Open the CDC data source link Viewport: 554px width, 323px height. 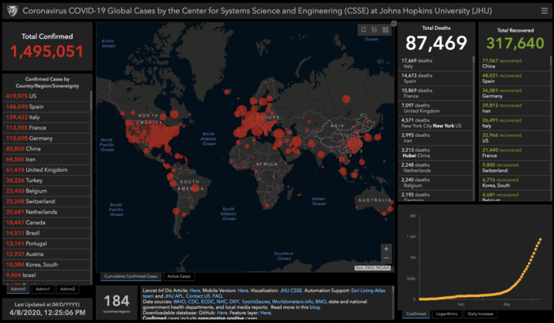click(x=193, y=302)
